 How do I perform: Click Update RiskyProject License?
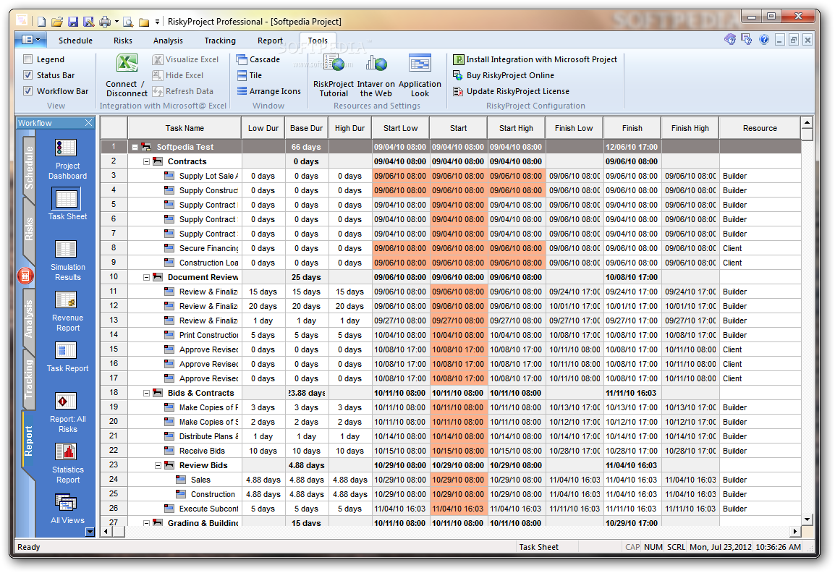(512, 92)
